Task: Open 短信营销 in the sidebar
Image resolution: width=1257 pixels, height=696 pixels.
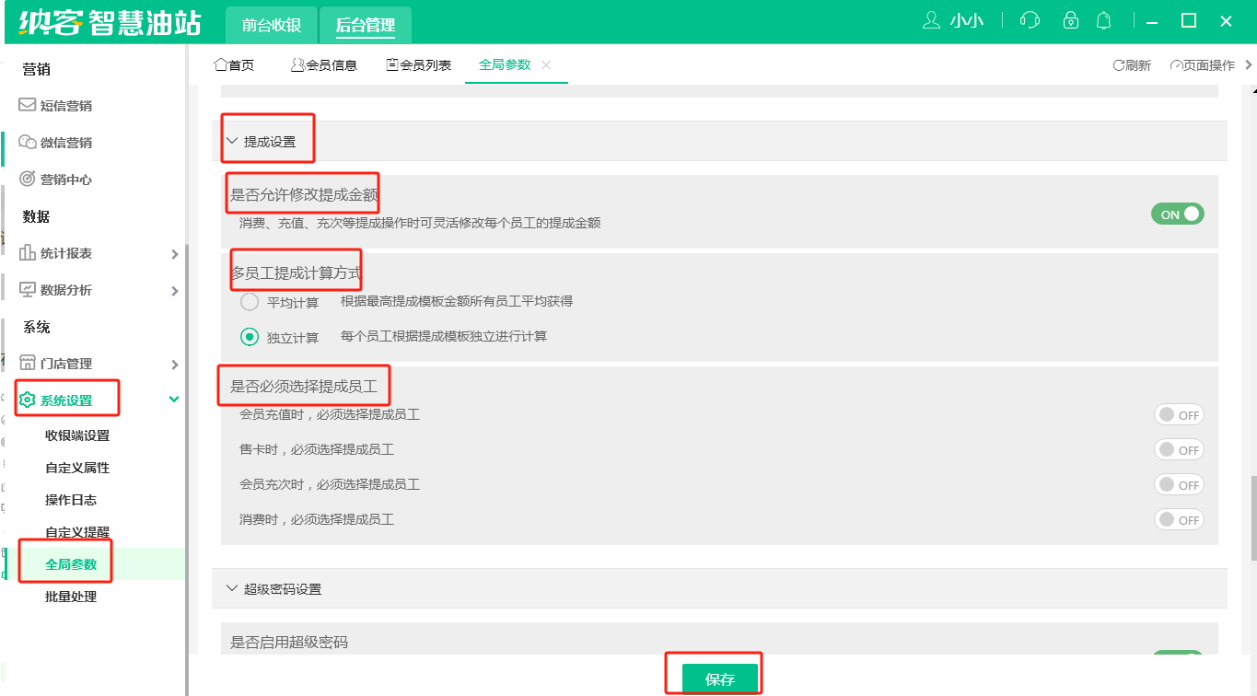Action: 65,106
